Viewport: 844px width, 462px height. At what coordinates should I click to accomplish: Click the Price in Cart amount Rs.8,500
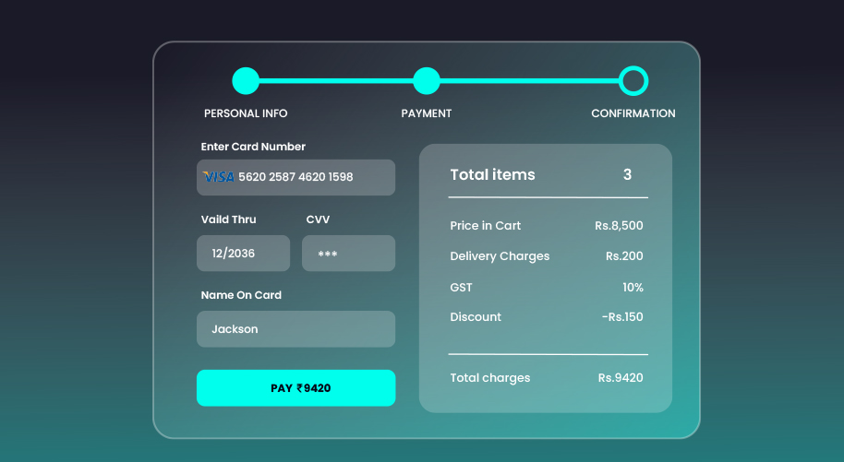click(x=619, y=226)
